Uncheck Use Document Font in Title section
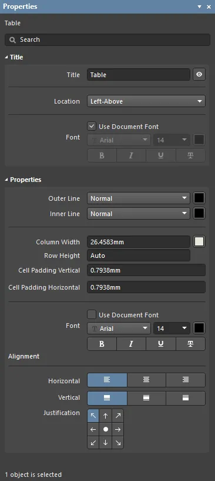 [92, 126]
